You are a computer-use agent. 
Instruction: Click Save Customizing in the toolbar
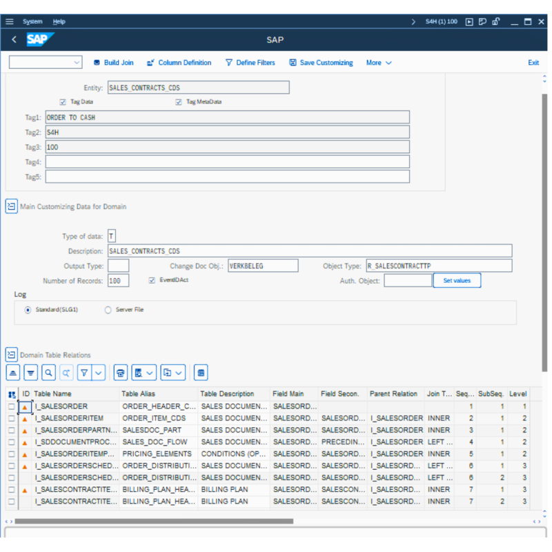pyautogui.click(x=321, y=63)
